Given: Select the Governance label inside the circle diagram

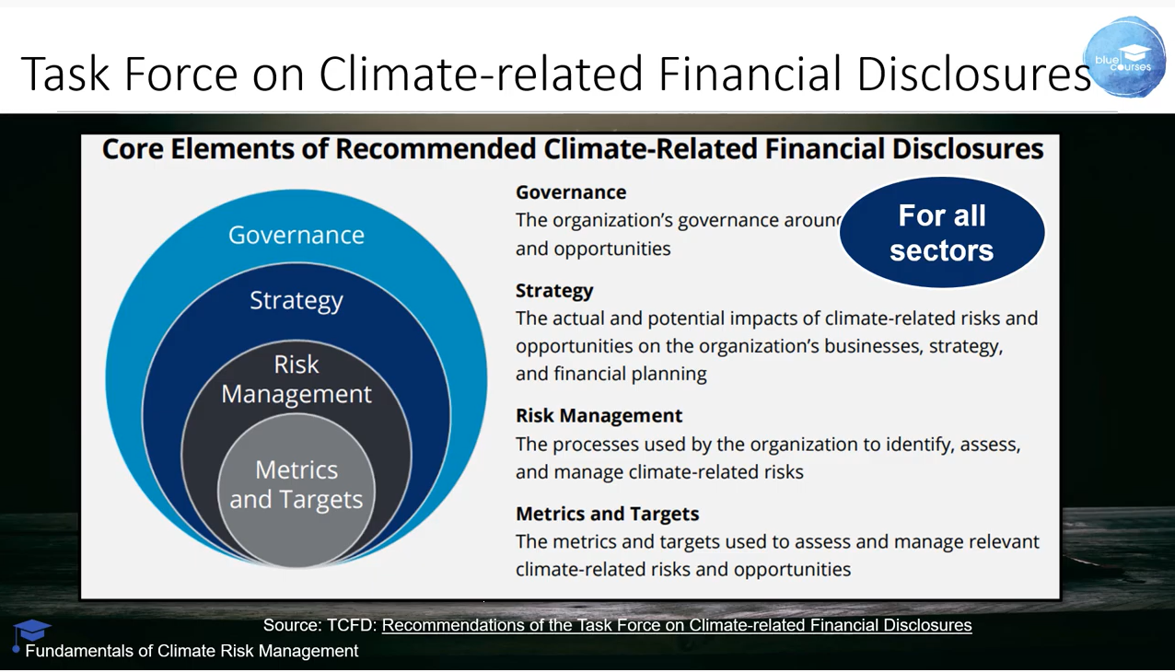Looking at the screenshot, I should [x=297, y=235].
